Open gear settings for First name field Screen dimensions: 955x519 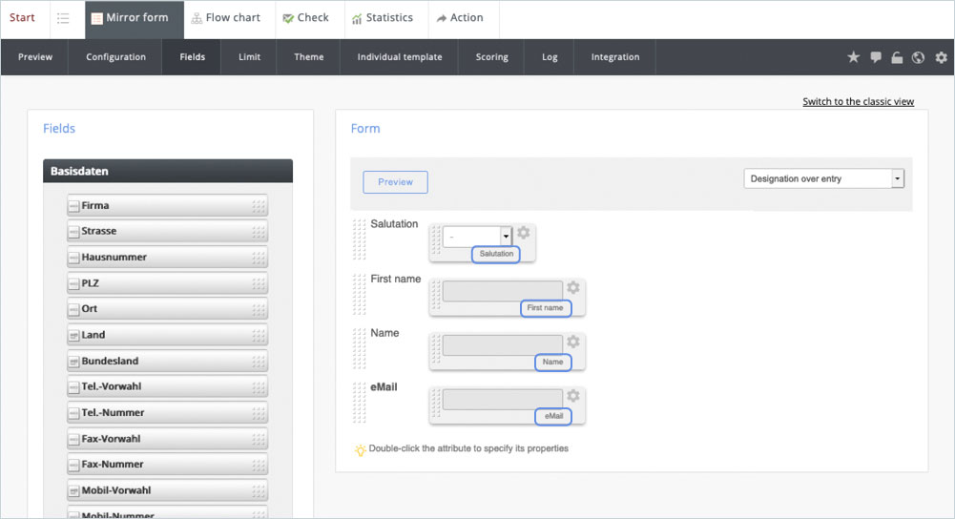tap(572, 287)
